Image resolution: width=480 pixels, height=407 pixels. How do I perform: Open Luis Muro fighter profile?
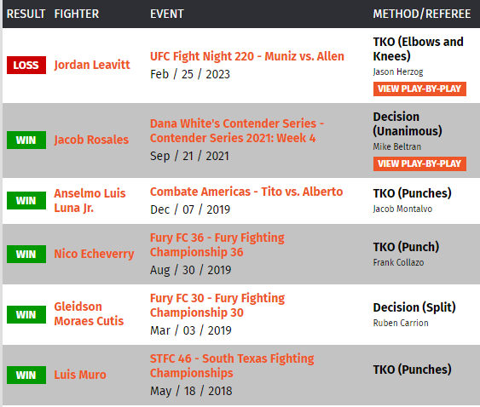(x=80, y=375)
